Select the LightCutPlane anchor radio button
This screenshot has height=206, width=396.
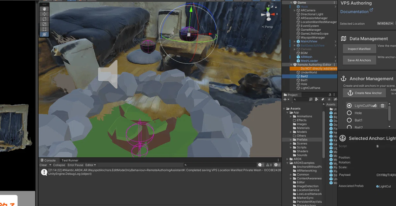click(349, 105)
